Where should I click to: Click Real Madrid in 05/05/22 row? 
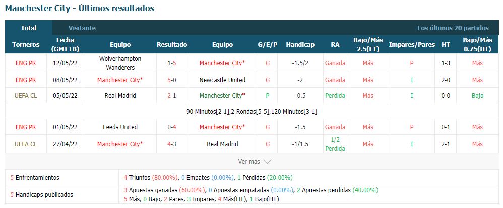click(120, 95)
